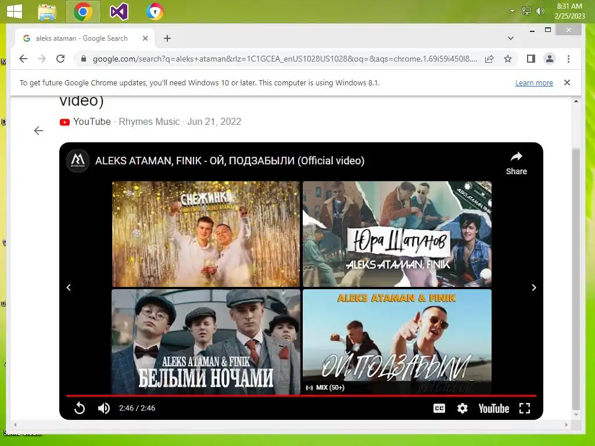Open File Explorer from the taskbar
This screenshot has height=446, width=595.
(x=47, y=12)
